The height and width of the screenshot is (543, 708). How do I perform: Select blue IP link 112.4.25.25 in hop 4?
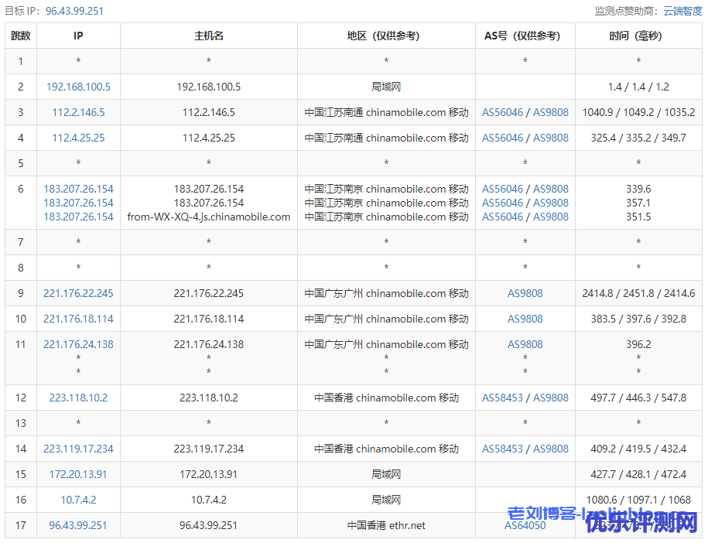click(78, 138)
